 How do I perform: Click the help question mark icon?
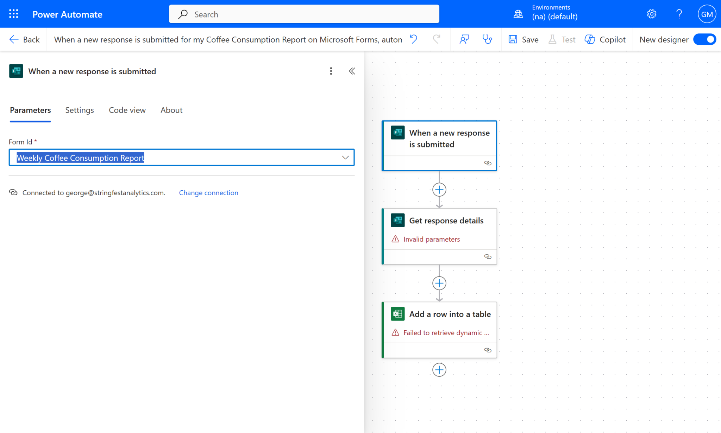[x=679, y=14]
